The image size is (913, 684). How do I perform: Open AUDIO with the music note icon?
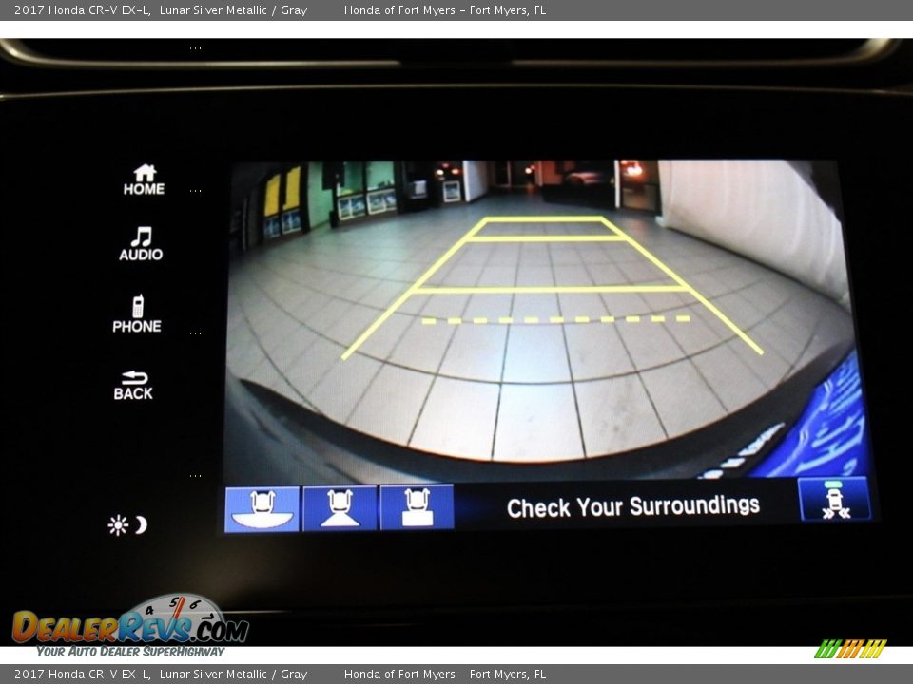coord(141,243)
